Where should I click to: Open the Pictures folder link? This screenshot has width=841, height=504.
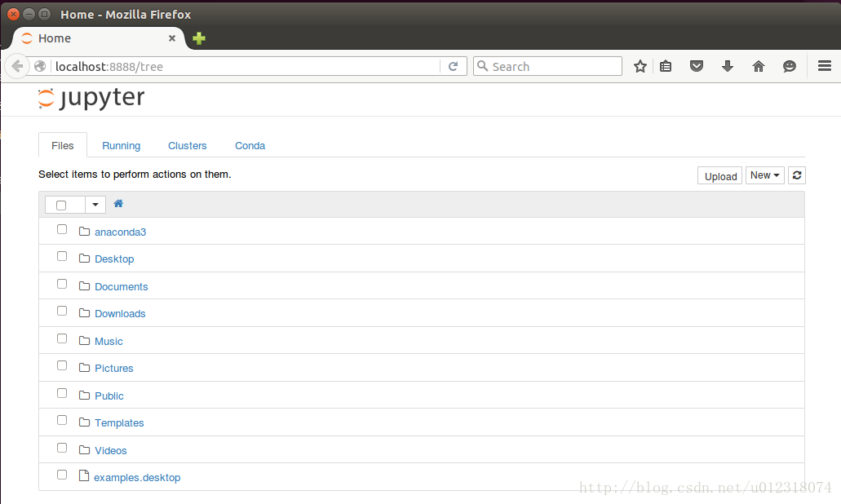(x=113, y=369)
